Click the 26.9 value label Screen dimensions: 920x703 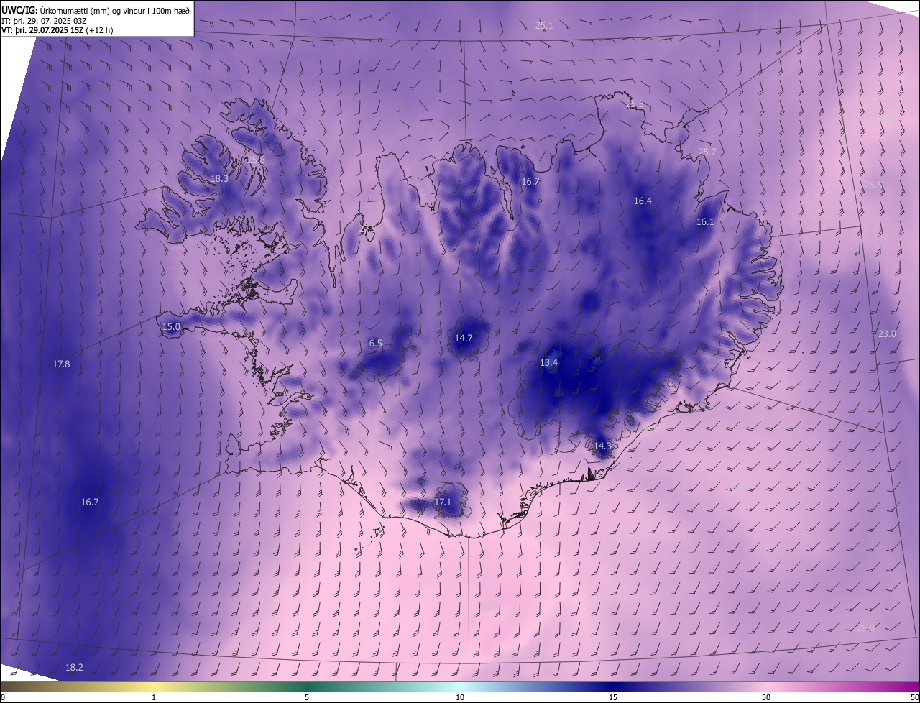(x=865, y=628)
